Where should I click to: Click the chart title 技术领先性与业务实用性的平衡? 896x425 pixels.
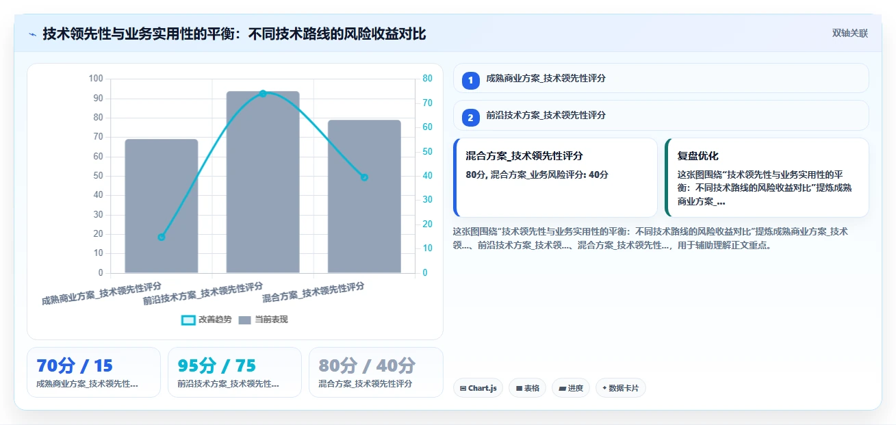234,34
